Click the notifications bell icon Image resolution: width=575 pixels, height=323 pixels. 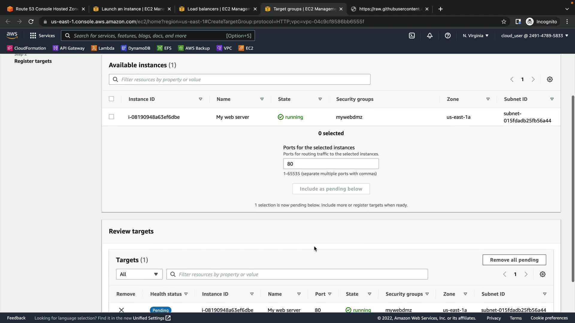point(430,36)
